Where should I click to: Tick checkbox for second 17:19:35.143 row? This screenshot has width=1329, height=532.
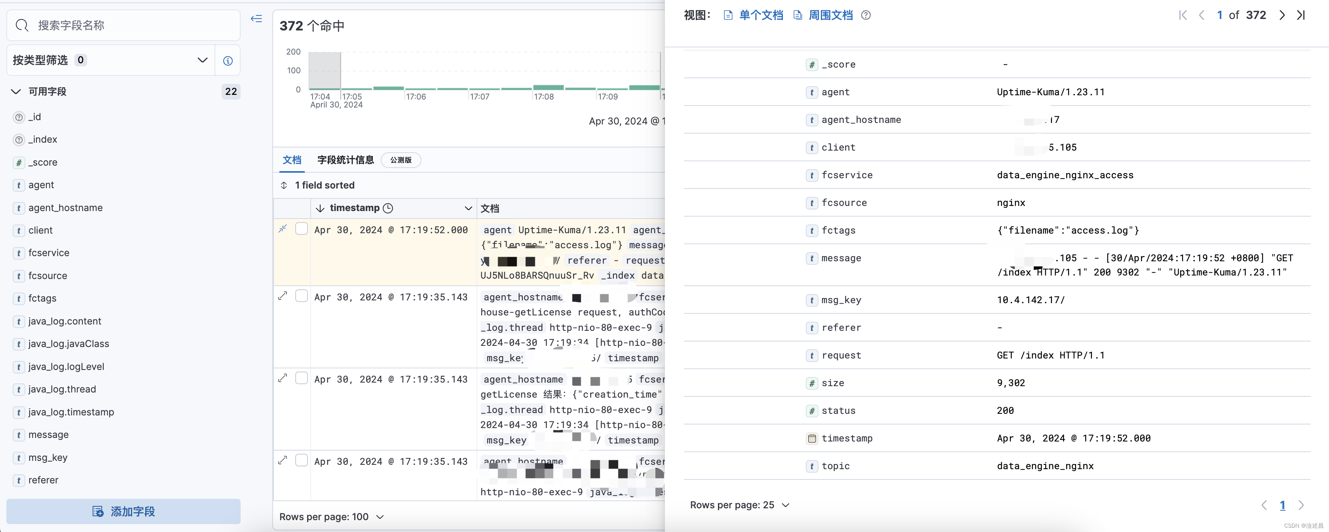[x=301, y=296]
